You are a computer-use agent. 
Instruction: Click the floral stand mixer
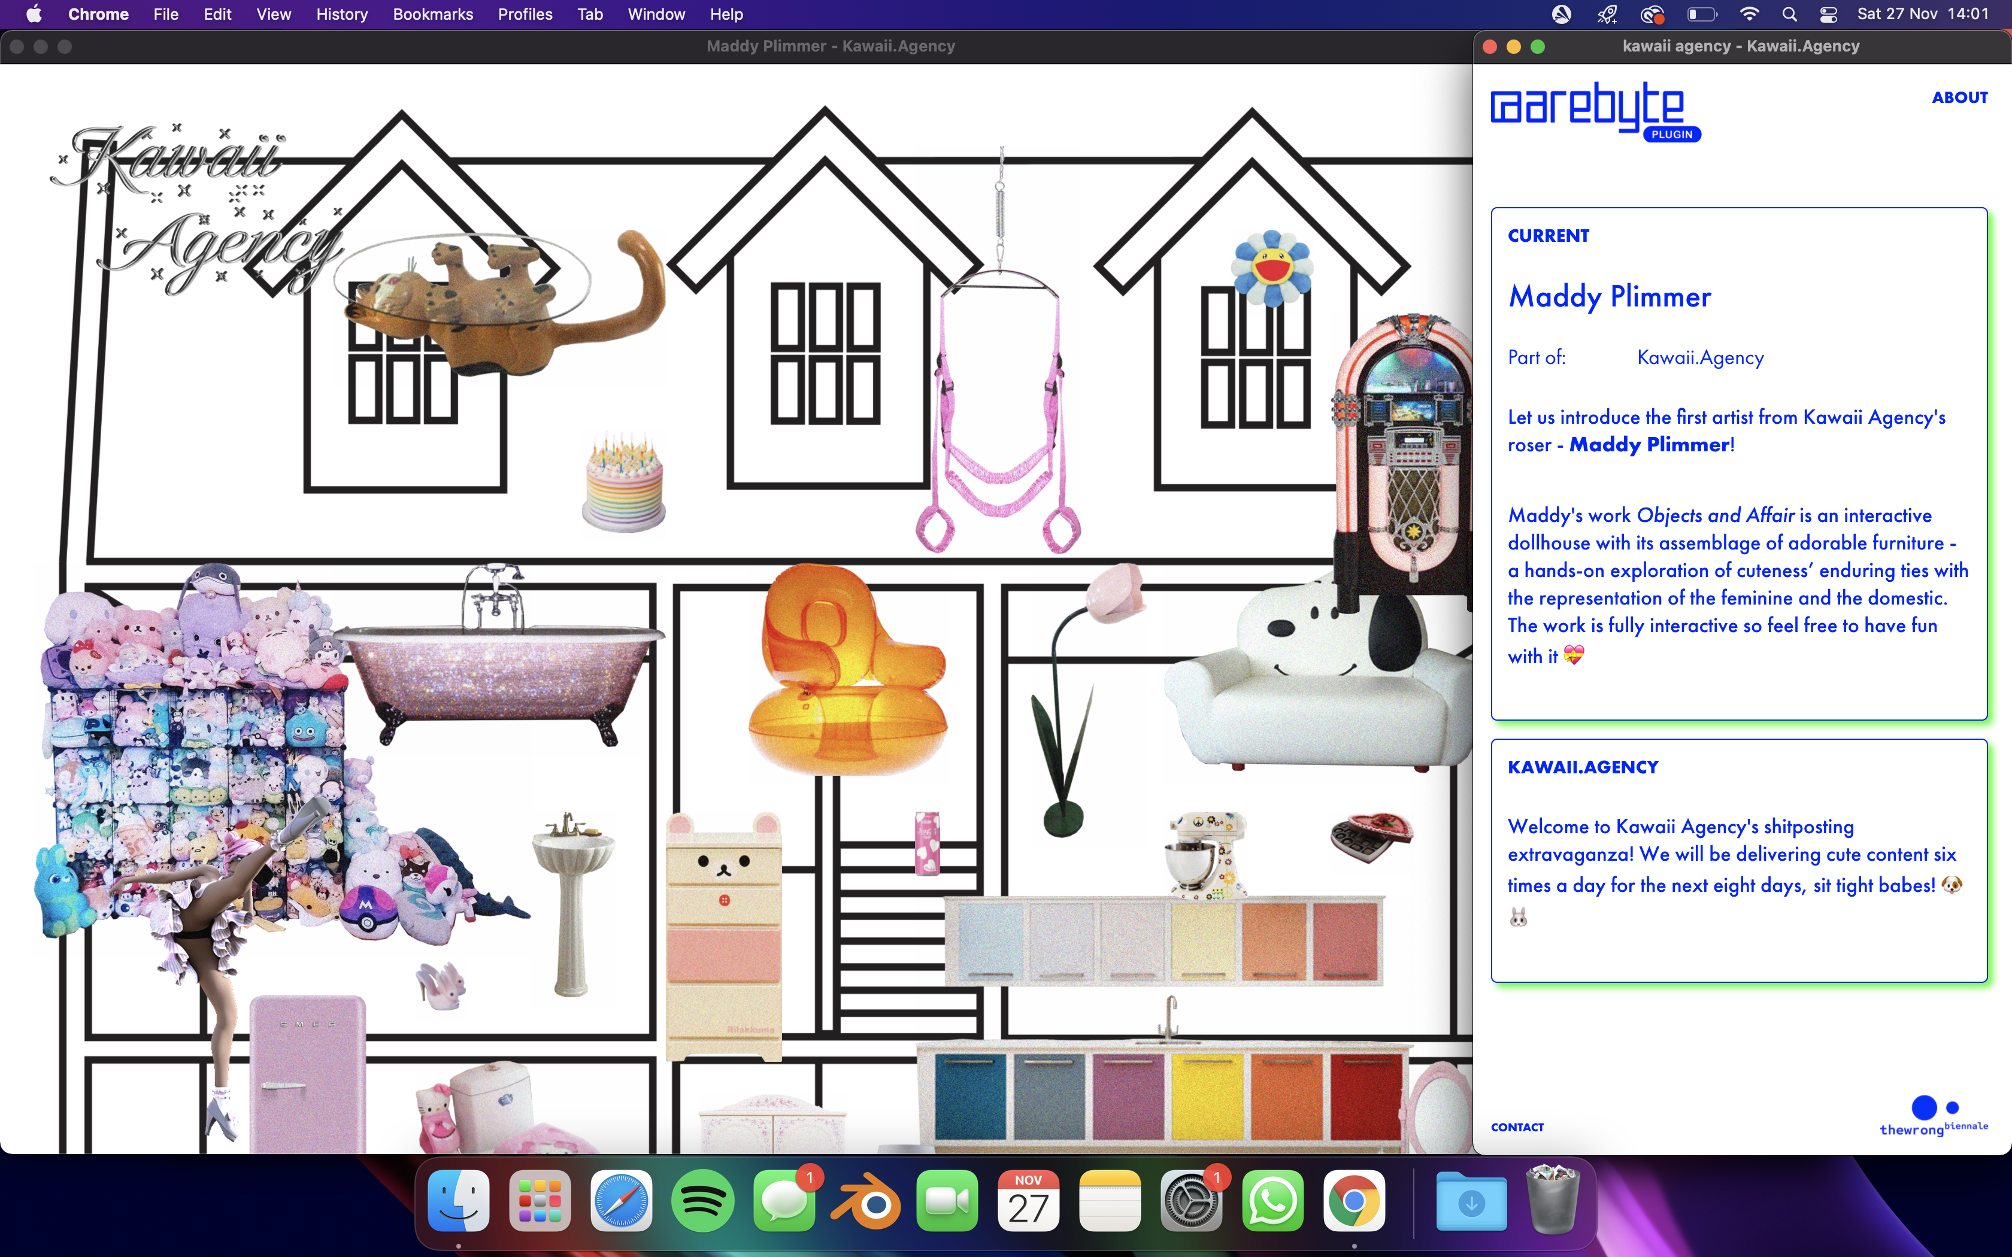pyautogui.click(x=1205, y=857)
